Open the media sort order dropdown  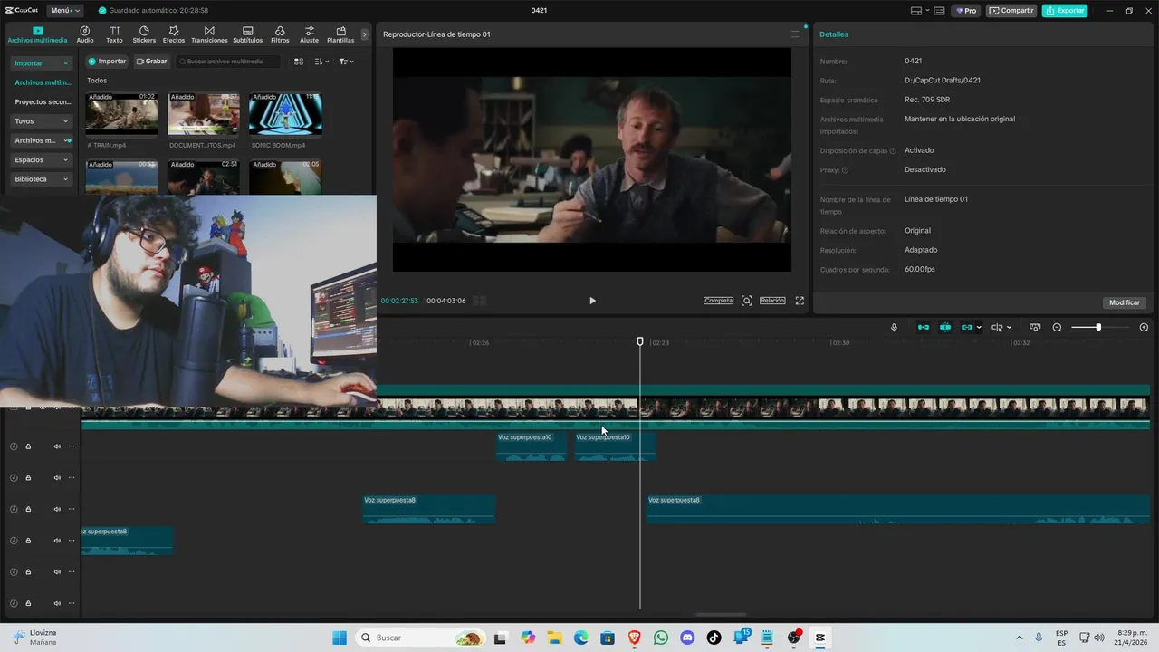click(321, 62)
